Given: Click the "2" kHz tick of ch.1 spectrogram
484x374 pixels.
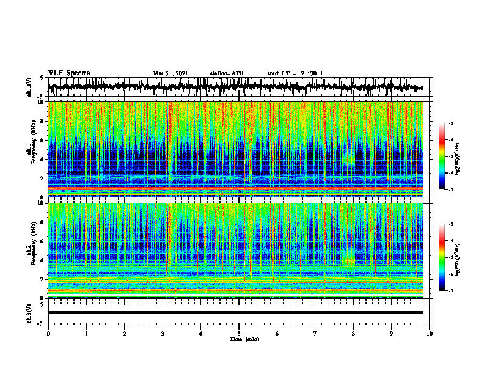Looking at the screenshot, I should 42,178.
